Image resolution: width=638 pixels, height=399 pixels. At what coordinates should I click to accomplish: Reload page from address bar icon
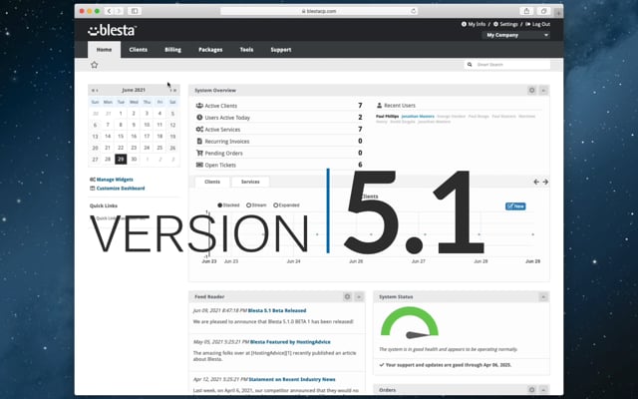[x=414, y=11]
